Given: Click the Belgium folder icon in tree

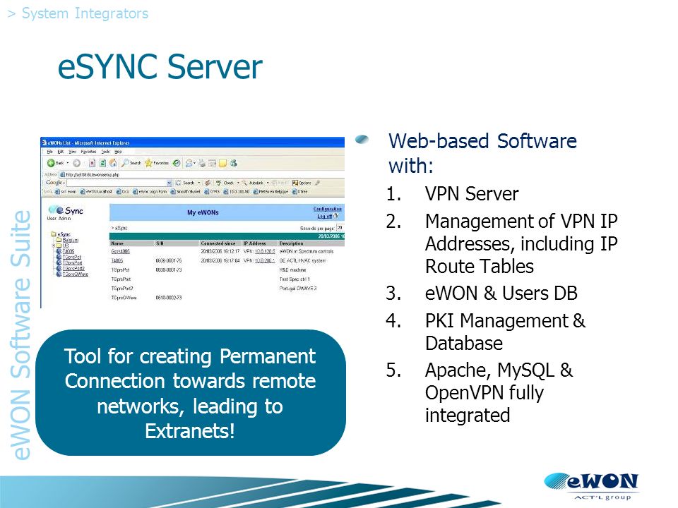Looking at the screenshot, I should click(x=59, y=240).
